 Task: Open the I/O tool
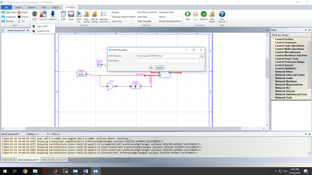(21, 21)
